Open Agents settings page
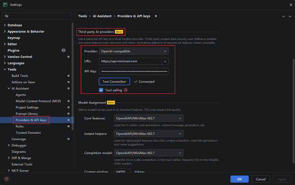This screenshot has height=185, width=295. click(x=21, y=95)
